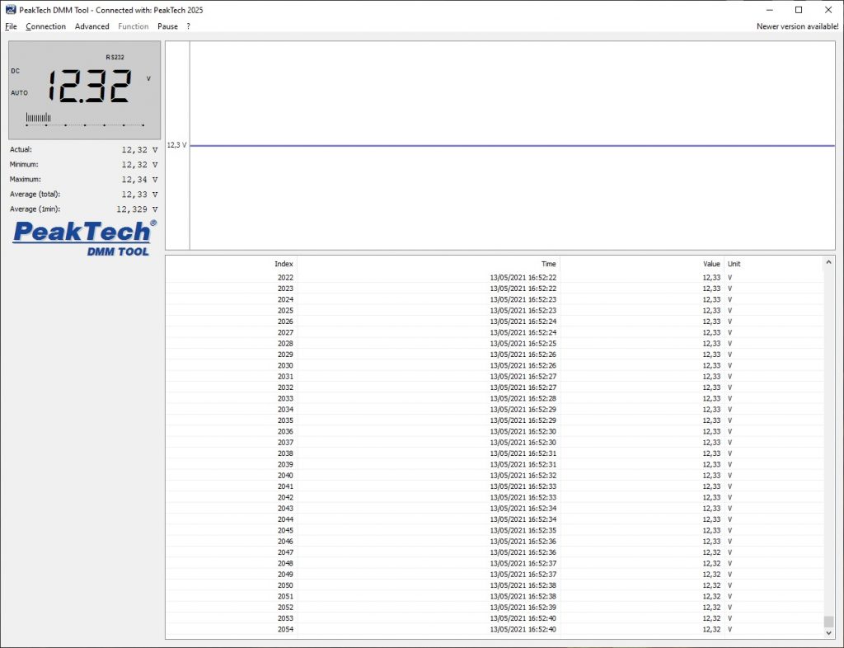
Task: Open the Advanced menu
Action: [91, 26]
